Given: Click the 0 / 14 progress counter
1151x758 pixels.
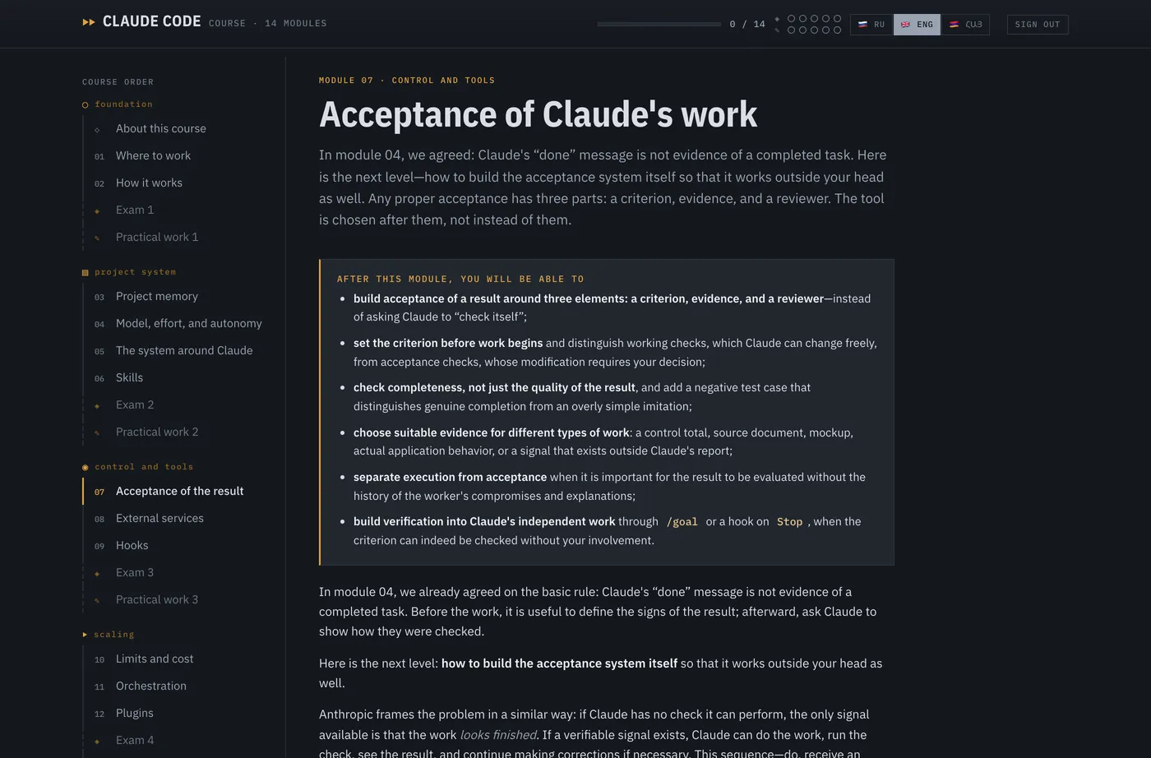Looking at the screenshot, I should (747, 25).
